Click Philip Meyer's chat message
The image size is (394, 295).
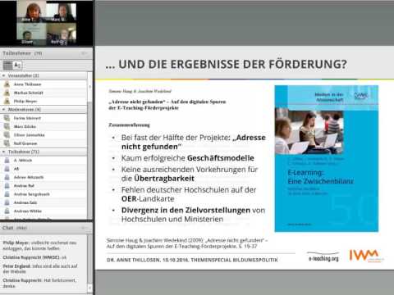[39, 246]
